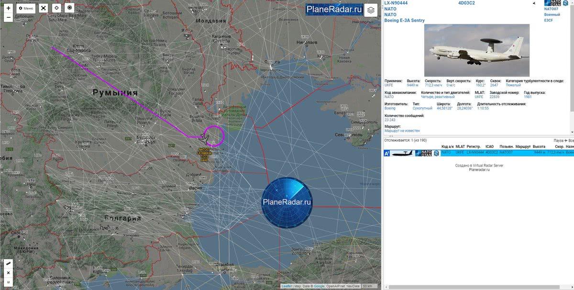Screen dimensions: 574x290
Task: Click the Военный category label
Action: point(552,15)
